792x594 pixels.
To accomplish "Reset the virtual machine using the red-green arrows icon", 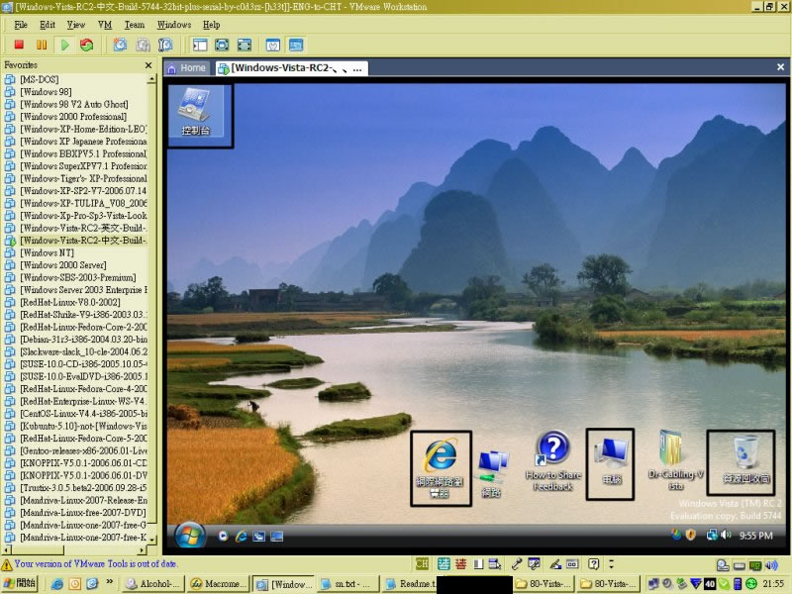I will tap(87, 45).
